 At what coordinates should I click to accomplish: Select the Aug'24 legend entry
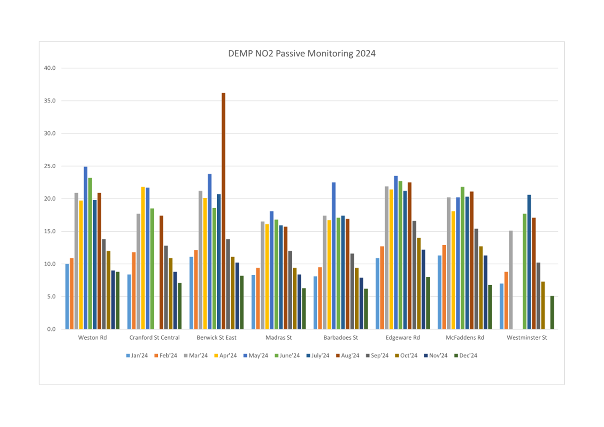click(347, 355)
